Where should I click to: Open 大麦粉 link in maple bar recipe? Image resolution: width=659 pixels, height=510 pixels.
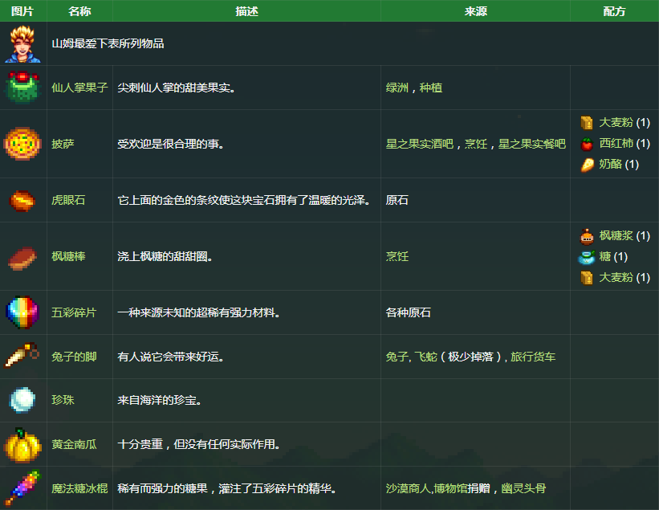coord(616,278)
